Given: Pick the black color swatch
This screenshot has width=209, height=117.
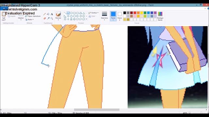Looking at the screenshot, I should [x=125, y=13].
